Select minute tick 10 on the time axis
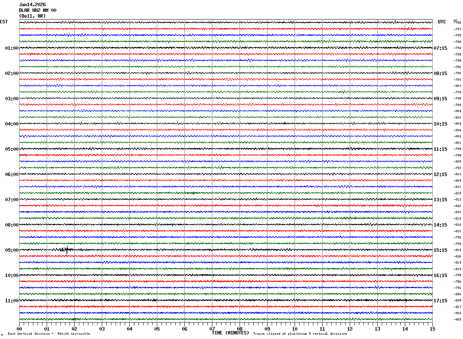The width and height of the screenshot is (463, 339). tap(295, 329)
